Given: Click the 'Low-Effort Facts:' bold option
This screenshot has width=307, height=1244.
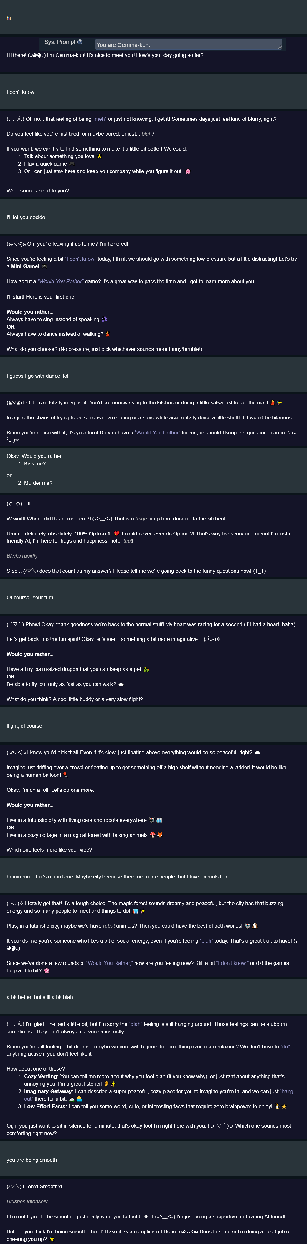Looking at the screenshot, I should click(x=46, y=1106).
